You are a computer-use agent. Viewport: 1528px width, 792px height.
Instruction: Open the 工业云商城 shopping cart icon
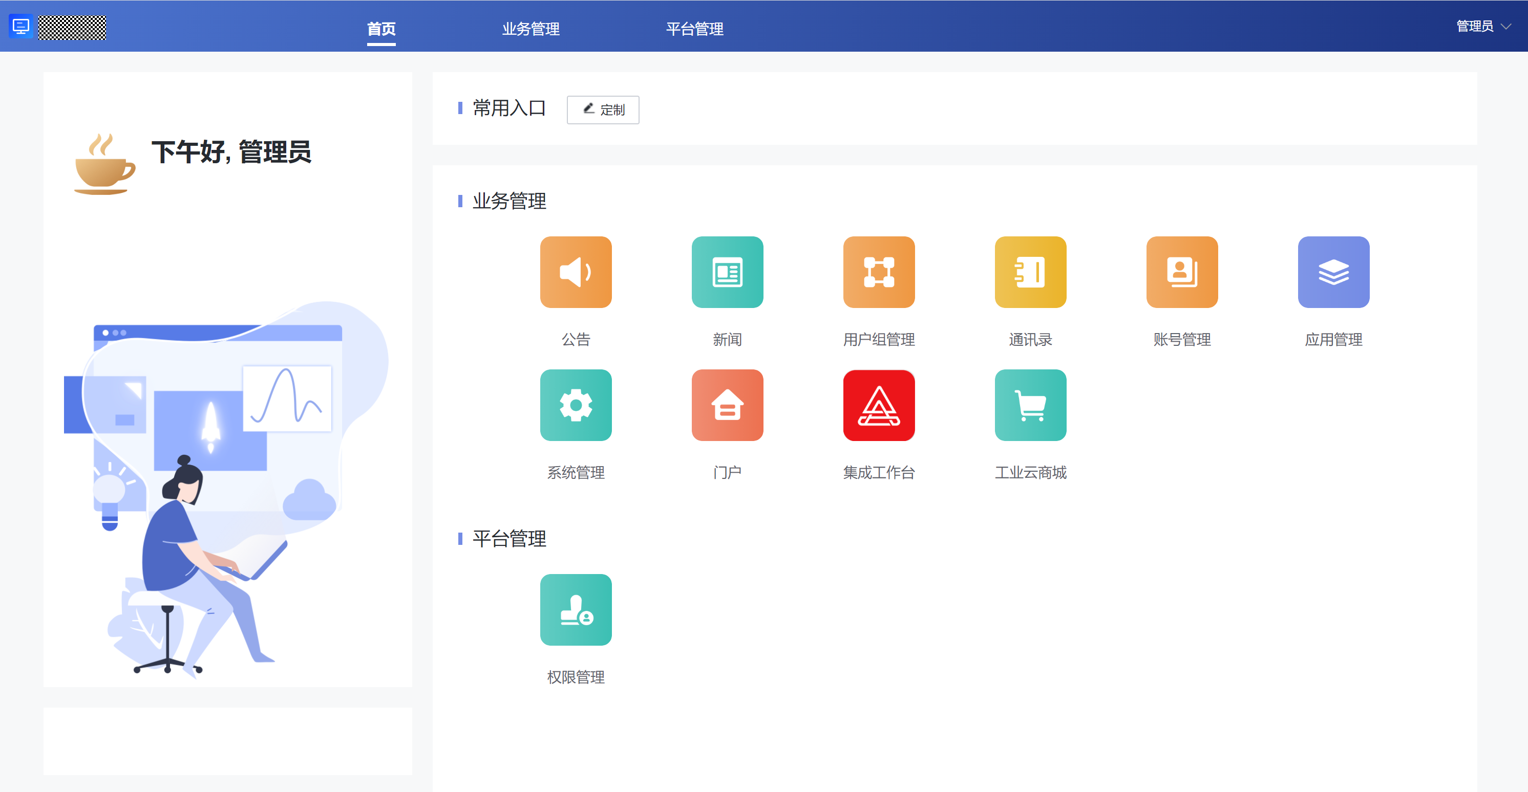click(x=1030, y=405)
